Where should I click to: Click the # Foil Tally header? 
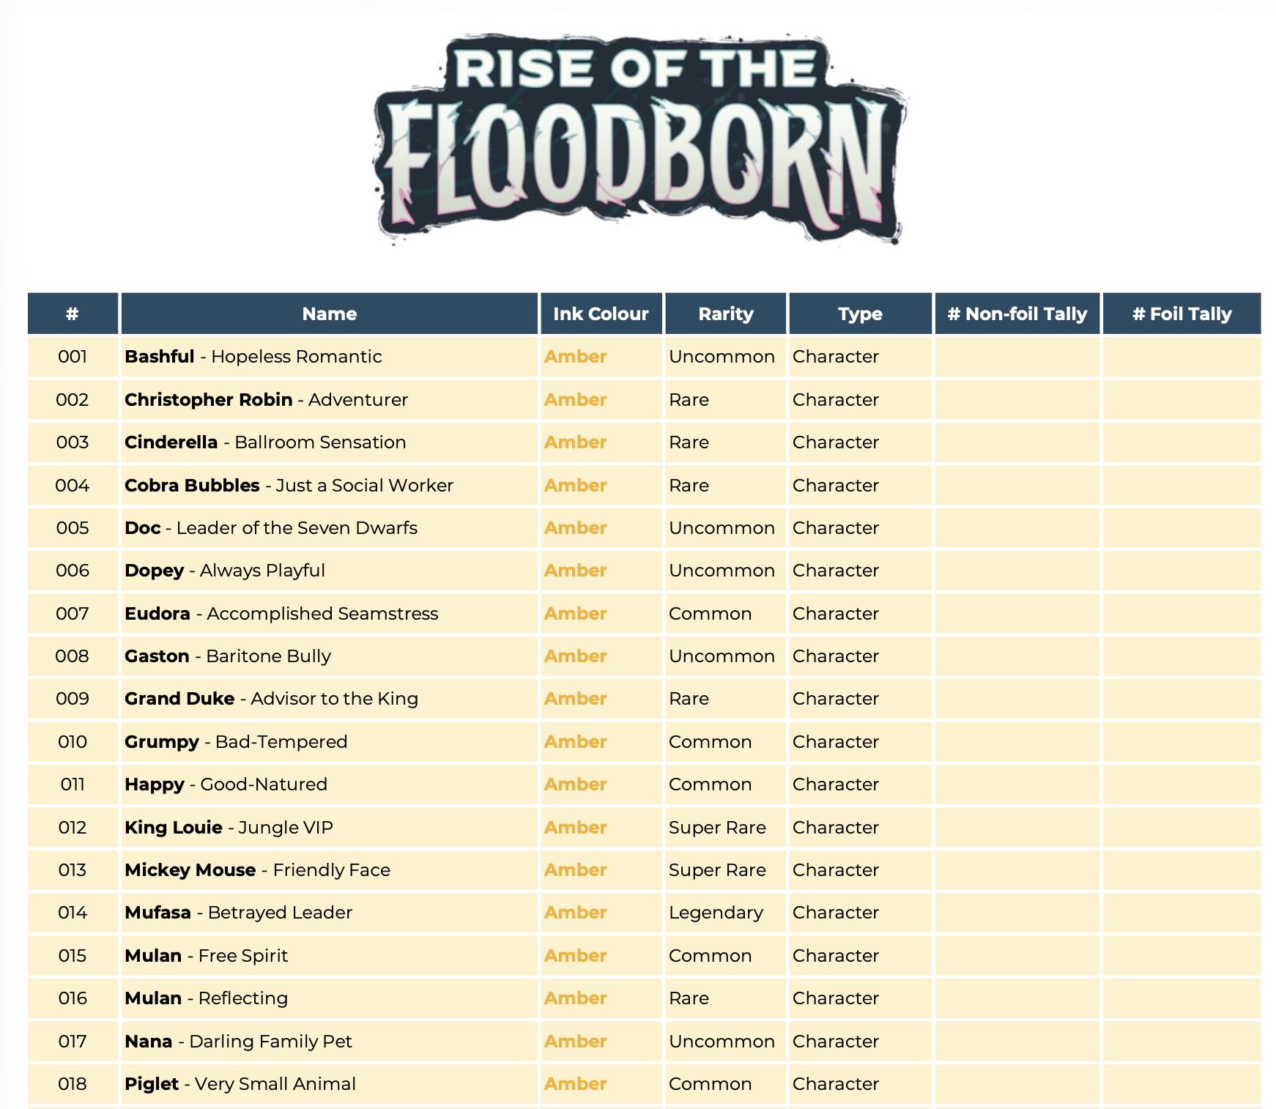[1182, 314]
